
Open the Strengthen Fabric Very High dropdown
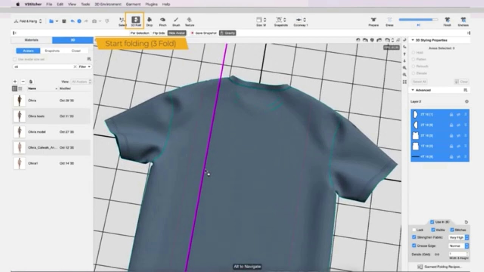[459, 237]
